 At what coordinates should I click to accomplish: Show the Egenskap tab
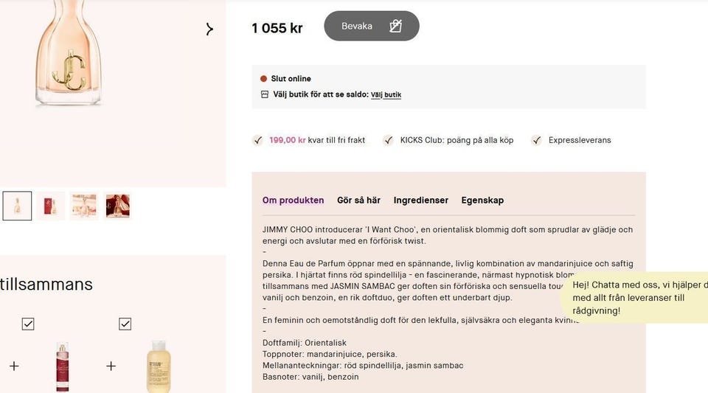pyautogui.click(x=482, y=201)
